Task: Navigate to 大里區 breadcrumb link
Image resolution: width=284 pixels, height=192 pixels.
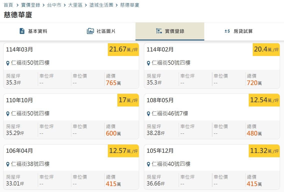Action: pyautogui.click(x=75, y=5)
